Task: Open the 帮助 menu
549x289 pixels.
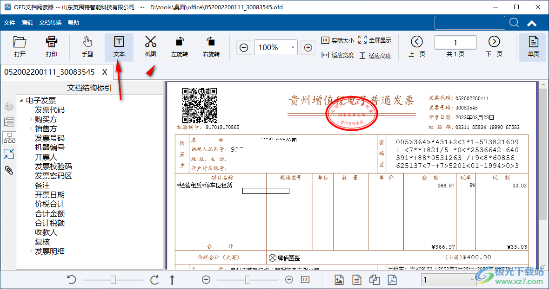Action: coord(74,23)
